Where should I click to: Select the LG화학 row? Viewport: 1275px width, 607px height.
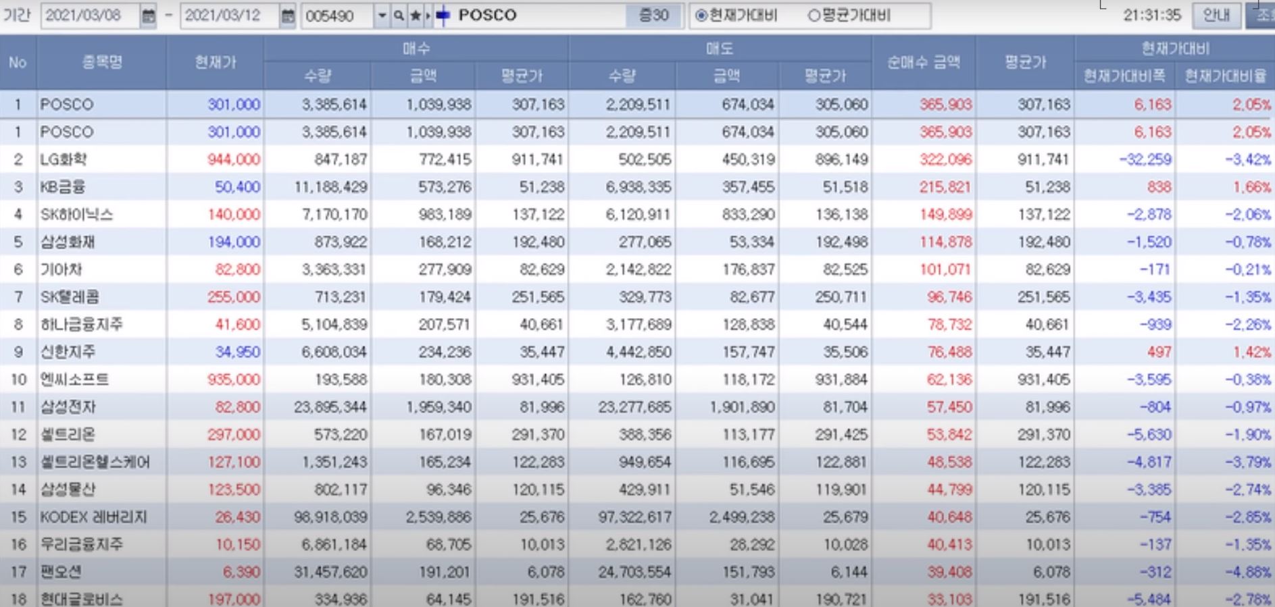click(637, 159)
